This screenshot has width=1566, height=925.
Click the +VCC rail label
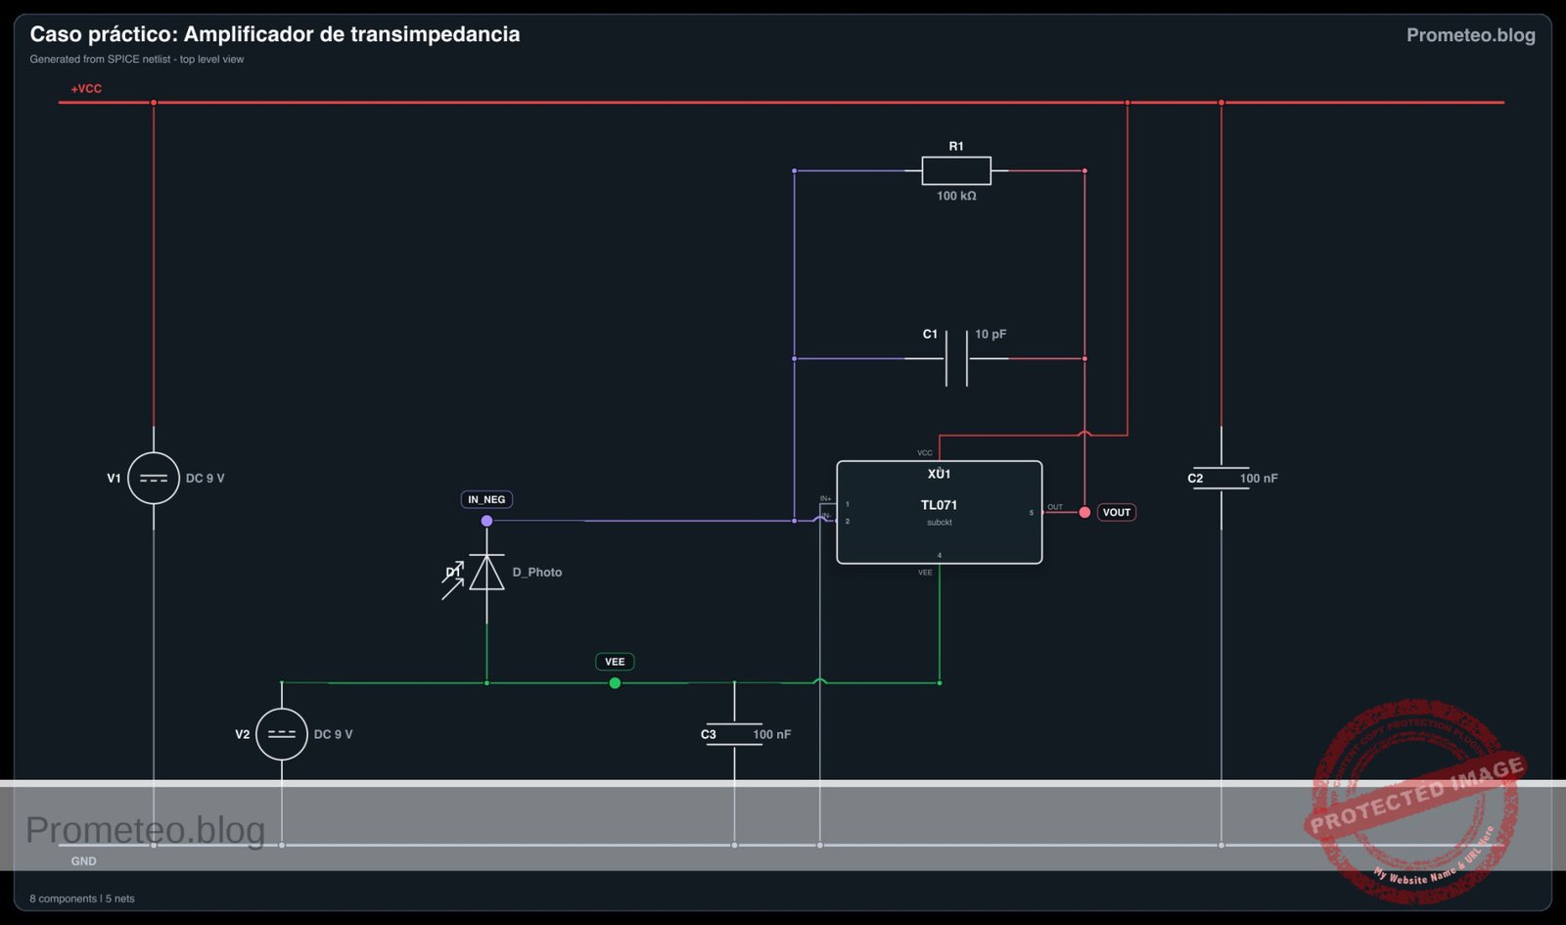pos(86,89)
